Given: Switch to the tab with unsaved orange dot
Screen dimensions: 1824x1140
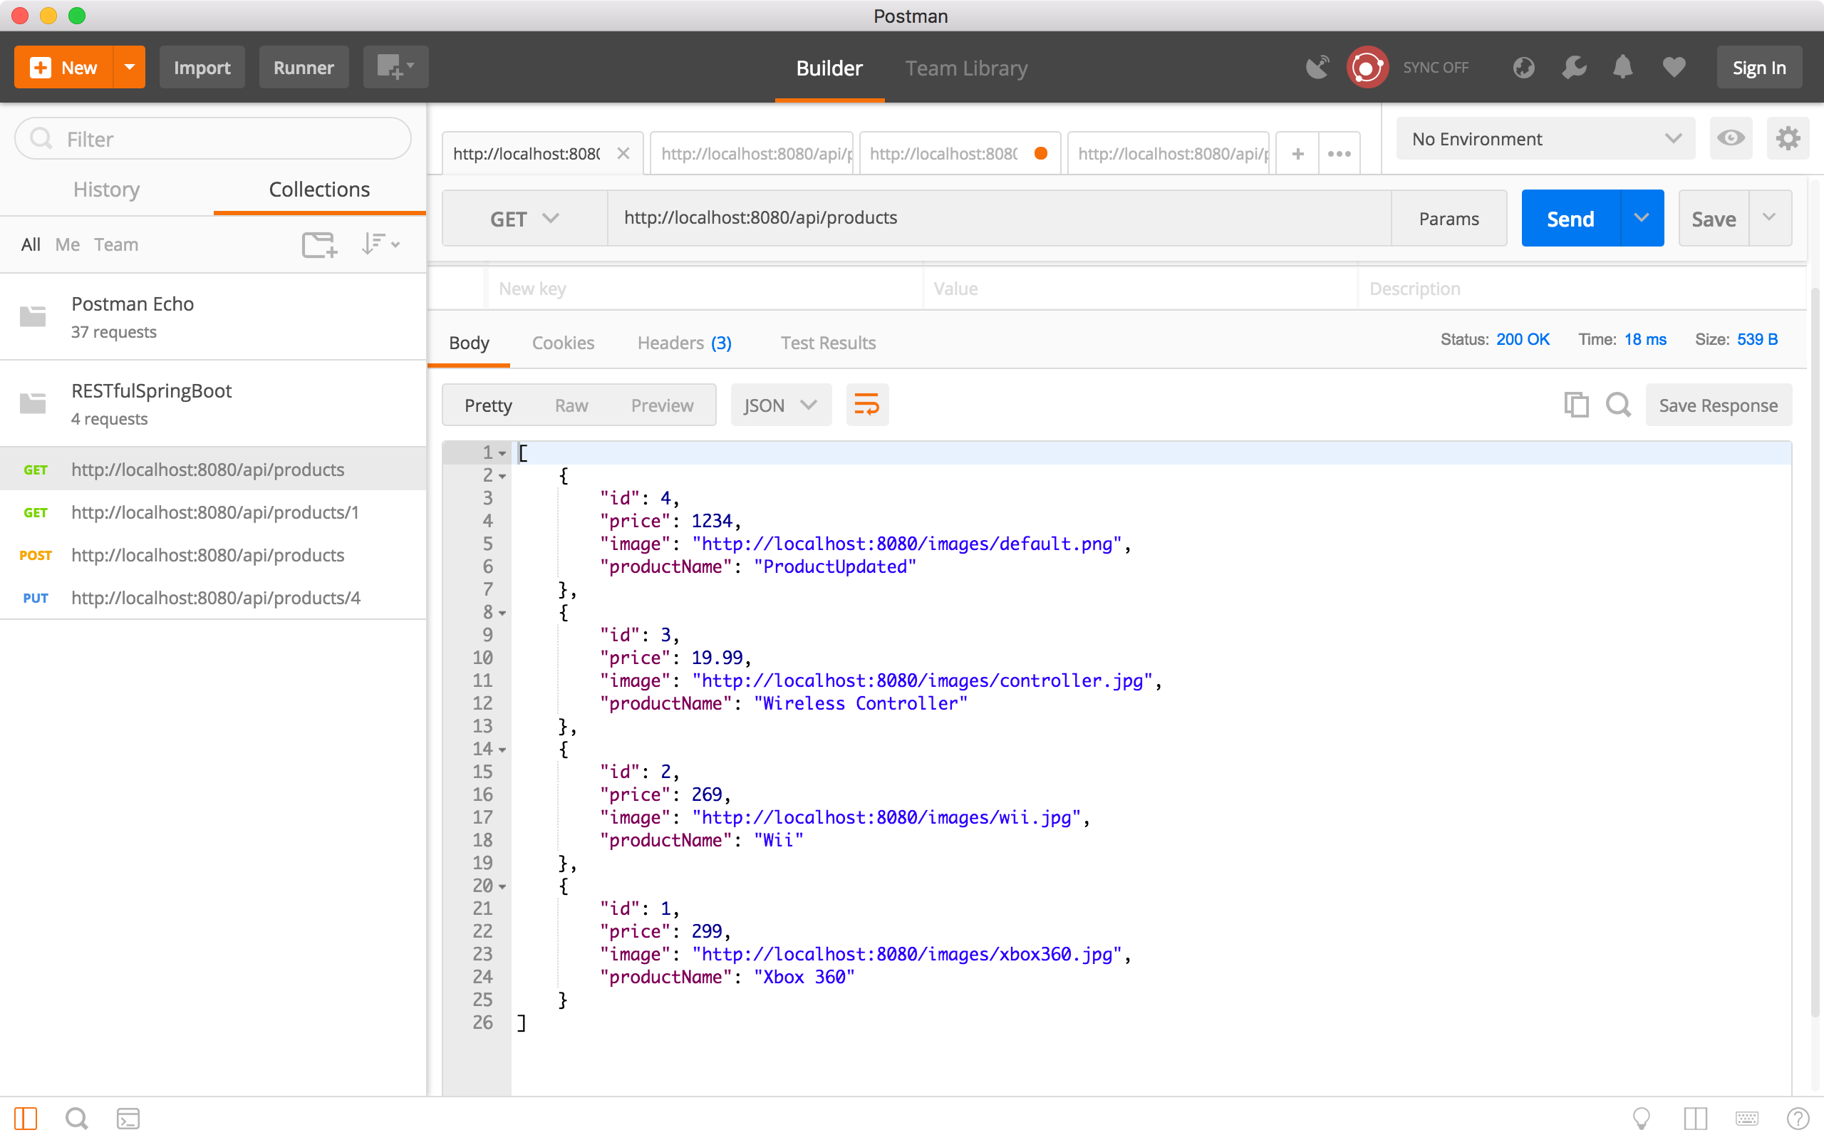Looking at the screenshot, I should [960, 154].
